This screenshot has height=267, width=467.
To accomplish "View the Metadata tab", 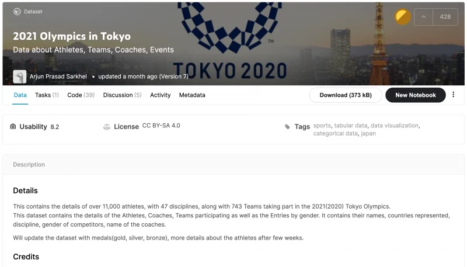I will (192, 95).
